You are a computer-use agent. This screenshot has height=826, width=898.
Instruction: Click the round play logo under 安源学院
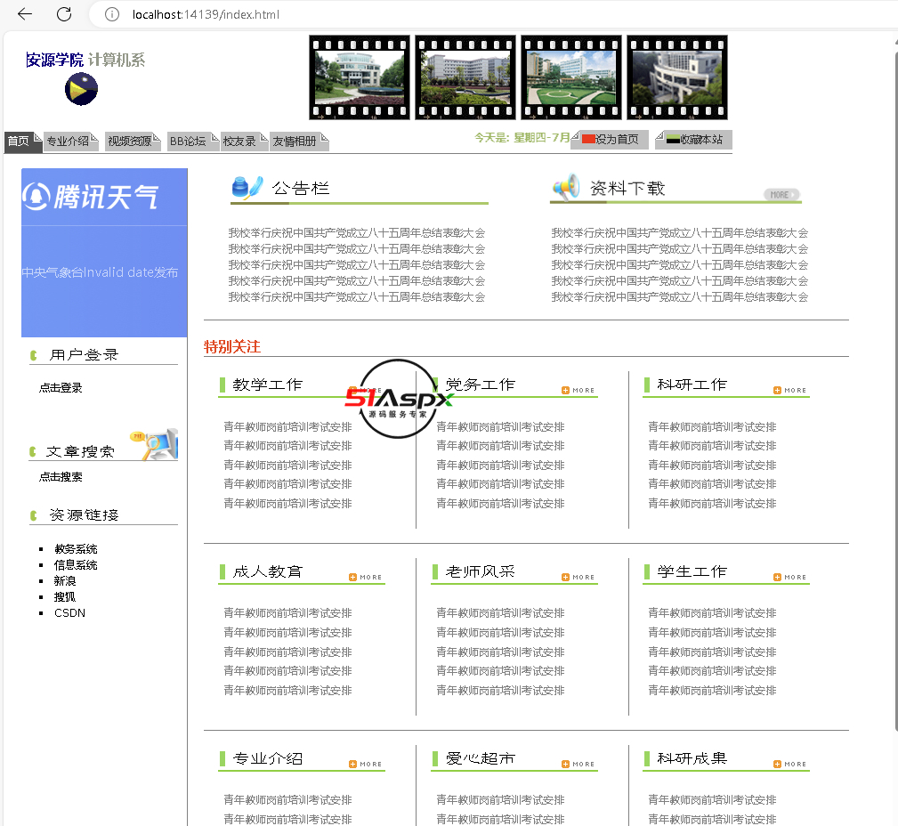pyautogui.click(x=81, y=89)
